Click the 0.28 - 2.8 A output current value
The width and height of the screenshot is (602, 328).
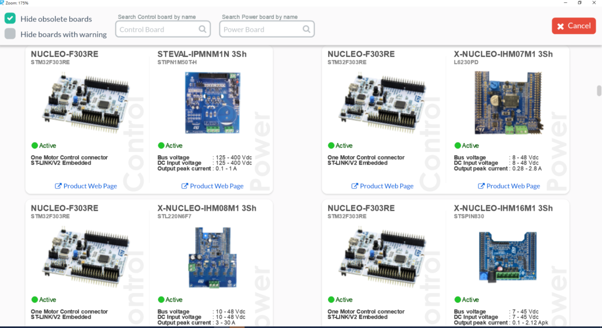click(x=527, y=169)
